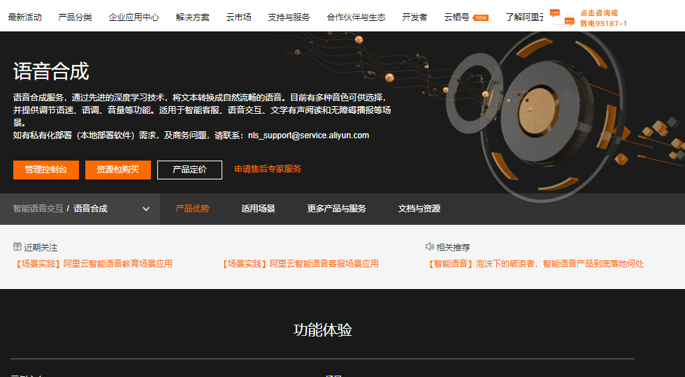Expand the 智能语音交互 / 语音合成 dropdown
Screen dimensions: 685x377
tap(80, 209)
